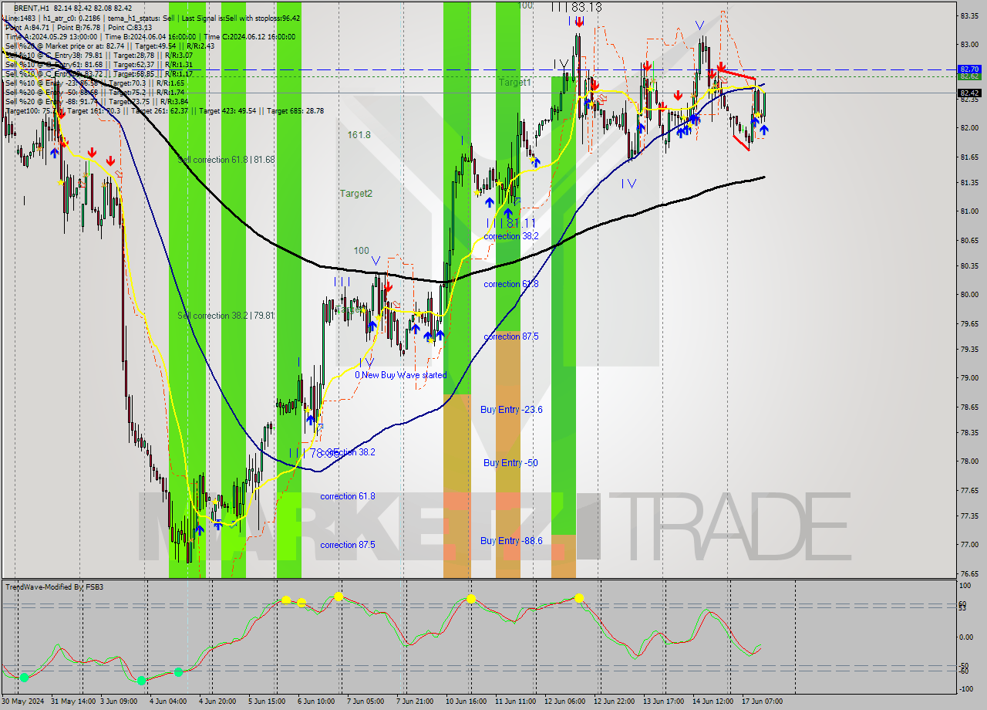Click the 76.65 value on price axis
The width and height of the screenshot is (987, 710).
coord(970,573)
